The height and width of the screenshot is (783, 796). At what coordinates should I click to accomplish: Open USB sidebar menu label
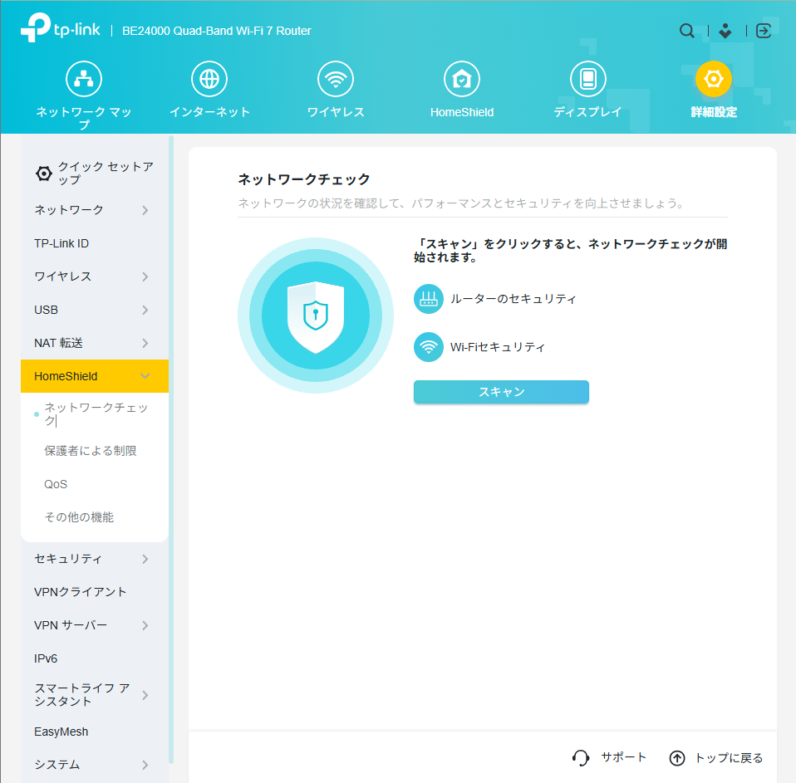pos(47,310)
